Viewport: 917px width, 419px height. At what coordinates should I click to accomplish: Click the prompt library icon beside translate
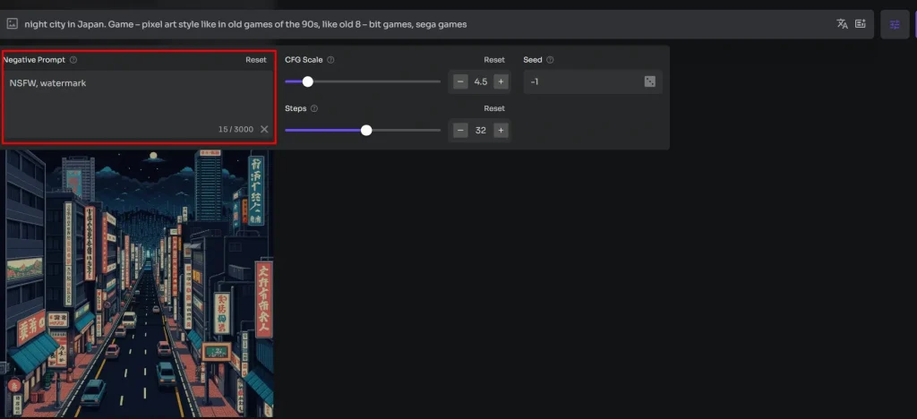(x=861, y=24)
